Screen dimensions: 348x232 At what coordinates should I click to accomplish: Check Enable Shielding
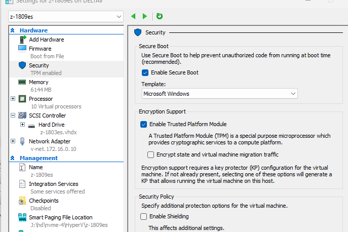143,216
